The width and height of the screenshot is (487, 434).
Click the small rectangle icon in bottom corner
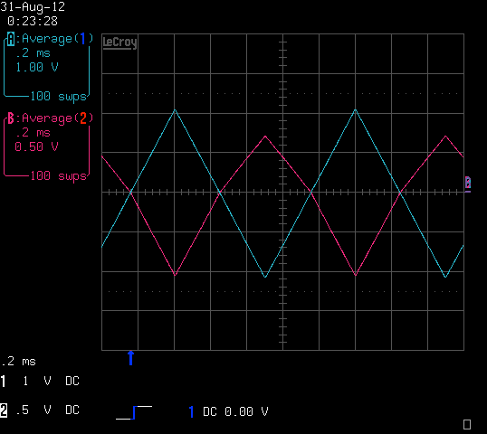[x=467, y=424]
